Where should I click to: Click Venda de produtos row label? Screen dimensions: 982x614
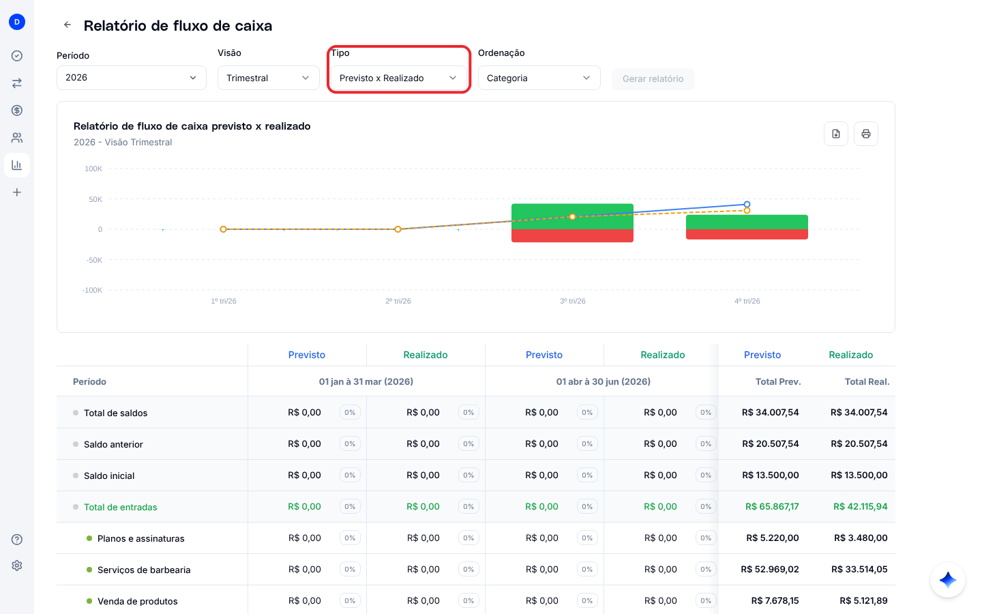coord(137,601)
